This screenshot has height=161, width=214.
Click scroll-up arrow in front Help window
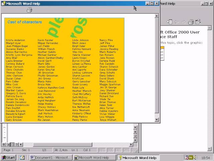[157, 16]
